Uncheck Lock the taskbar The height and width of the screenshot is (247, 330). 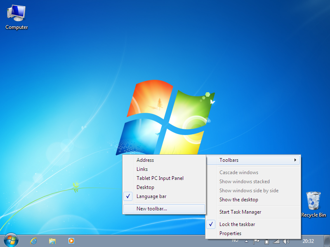pyautogui.click(x=253, y=224)
